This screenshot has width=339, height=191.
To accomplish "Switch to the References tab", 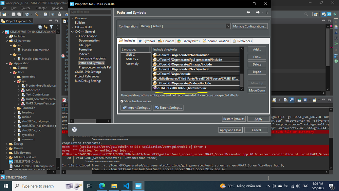I will pyautogui.click(x=242, y=41).
